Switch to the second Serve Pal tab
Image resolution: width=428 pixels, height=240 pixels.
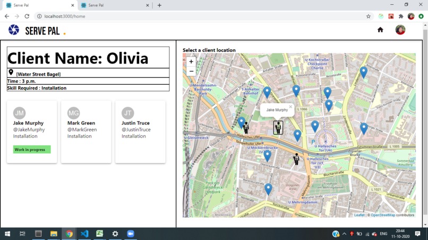click(115, 5)
